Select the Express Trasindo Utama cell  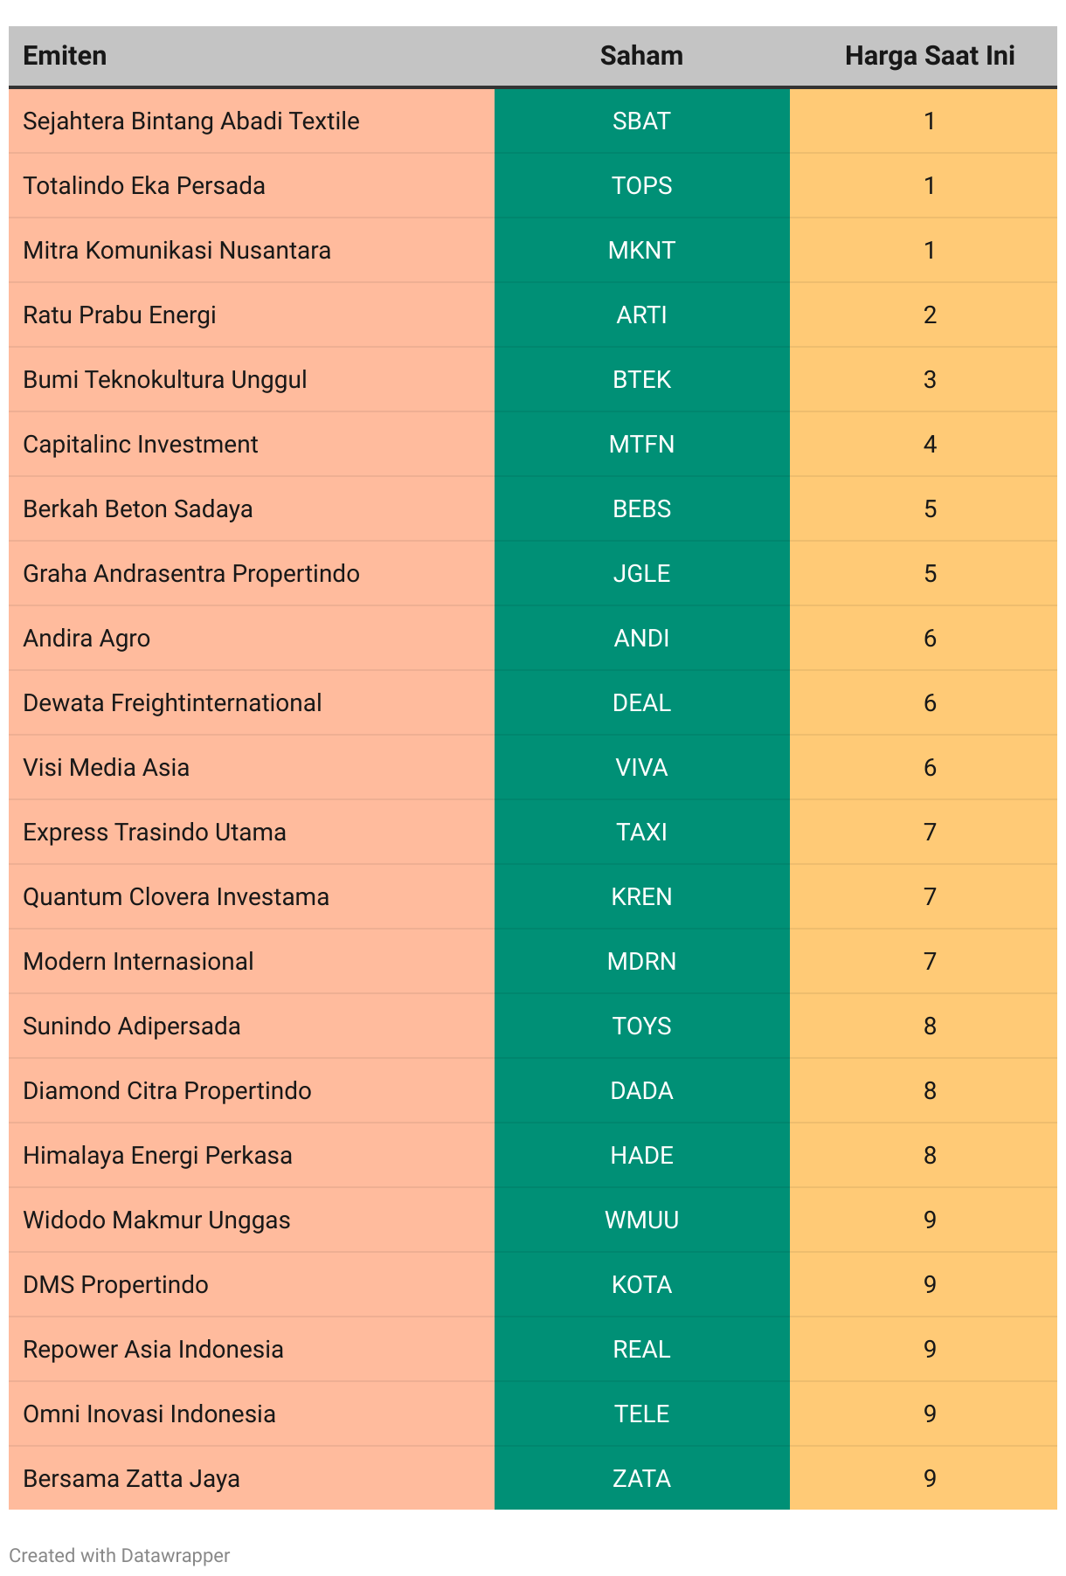tap(252, 832)
